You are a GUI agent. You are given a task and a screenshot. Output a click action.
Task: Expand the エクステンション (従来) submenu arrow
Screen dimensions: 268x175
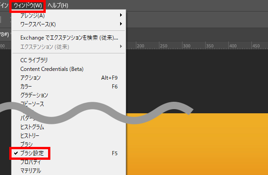(121, 47)
